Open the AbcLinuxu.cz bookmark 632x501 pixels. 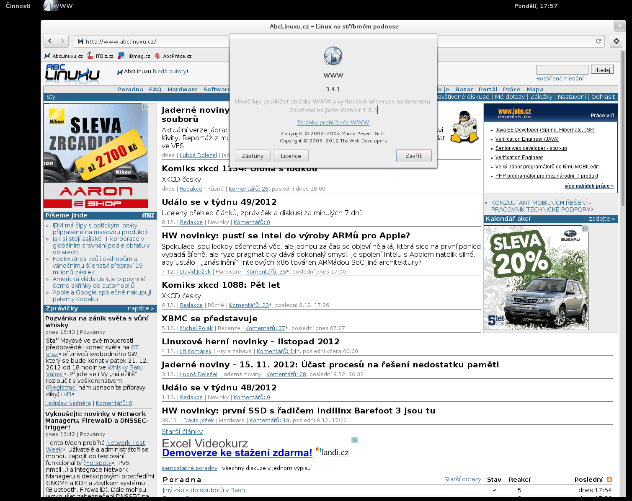click(64, 56)
